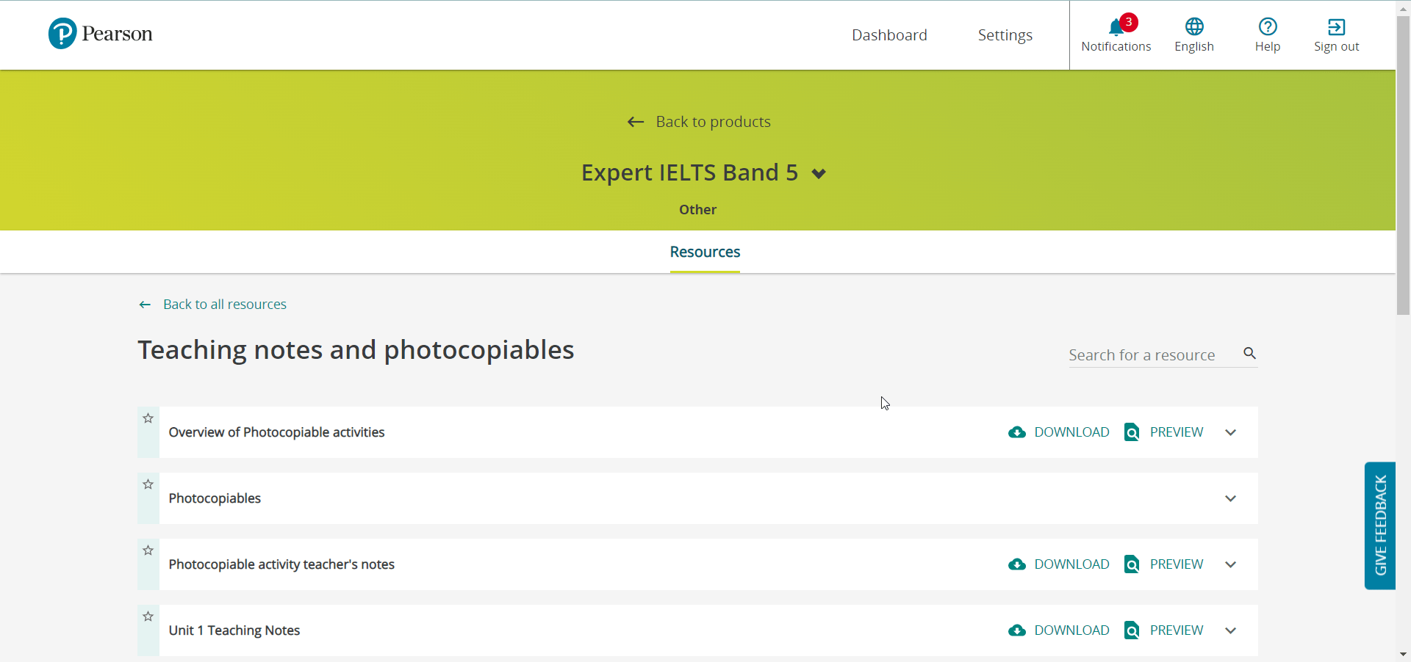
Task: Expand the Photocopiables row chevron
Action: tap(1231, 498)
